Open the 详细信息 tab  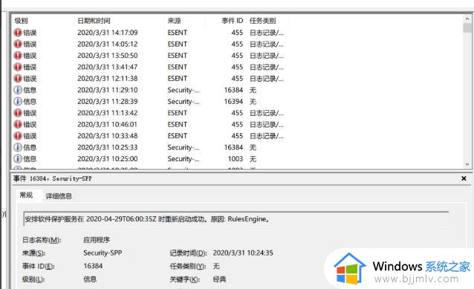pos(59,196)
